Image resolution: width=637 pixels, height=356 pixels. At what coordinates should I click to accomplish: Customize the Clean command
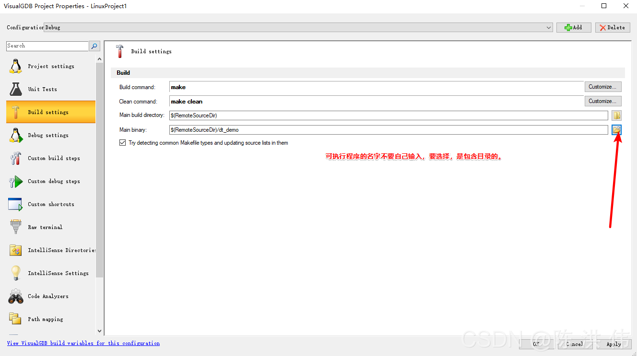(x=603, y=101)
